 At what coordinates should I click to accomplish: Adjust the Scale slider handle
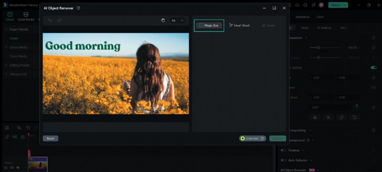[318, 48]
